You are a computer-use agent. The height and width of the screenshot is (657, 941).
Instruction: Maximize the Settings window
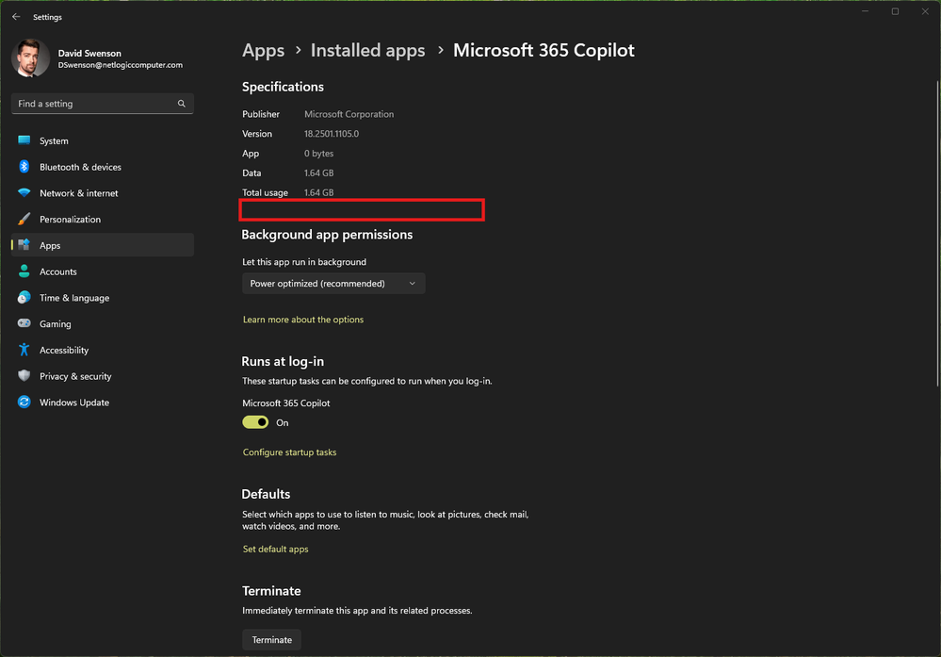coord(895,11)
